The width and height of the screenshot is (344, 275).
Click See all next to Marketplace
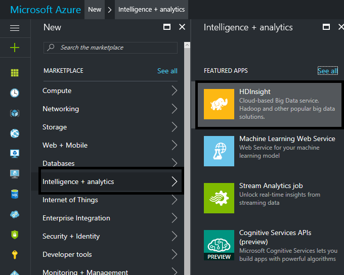(167, 71)
